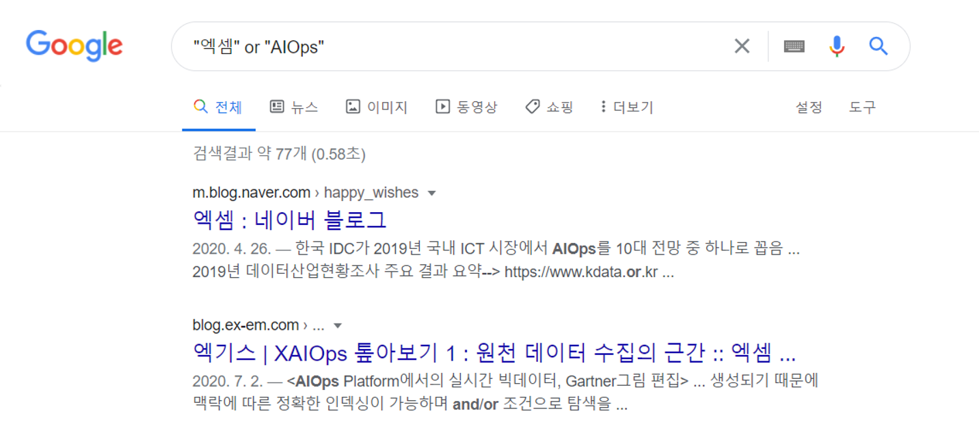Click the https://www.kdata.or.kr snippet text
979x431 pixels.
pyautogui.click(x=581, y=272)
